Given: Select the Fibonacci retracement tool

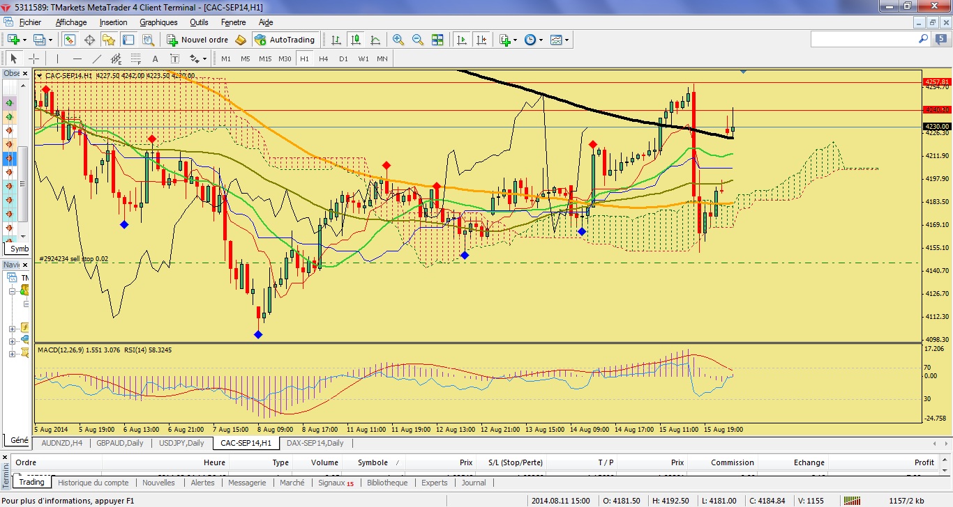Looking at the screenshot, I should pos(135,58).
